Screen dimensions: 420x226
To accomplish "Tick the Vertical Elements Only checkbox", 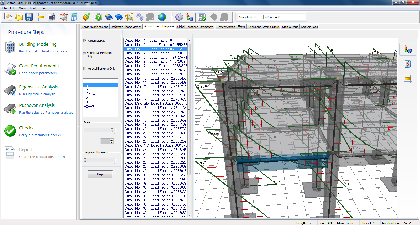I will coord(85,69).
